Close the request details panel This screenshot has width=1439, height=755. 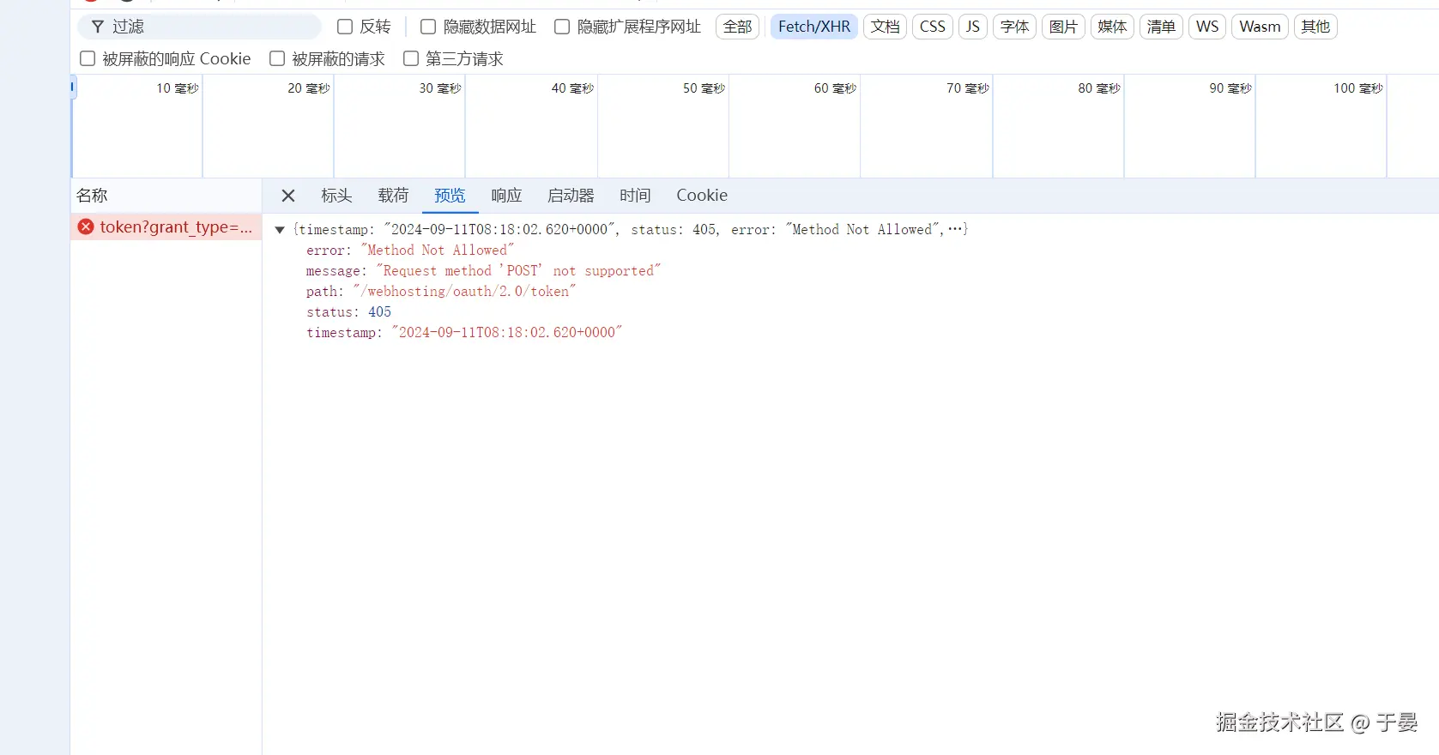tap(288, 196)
